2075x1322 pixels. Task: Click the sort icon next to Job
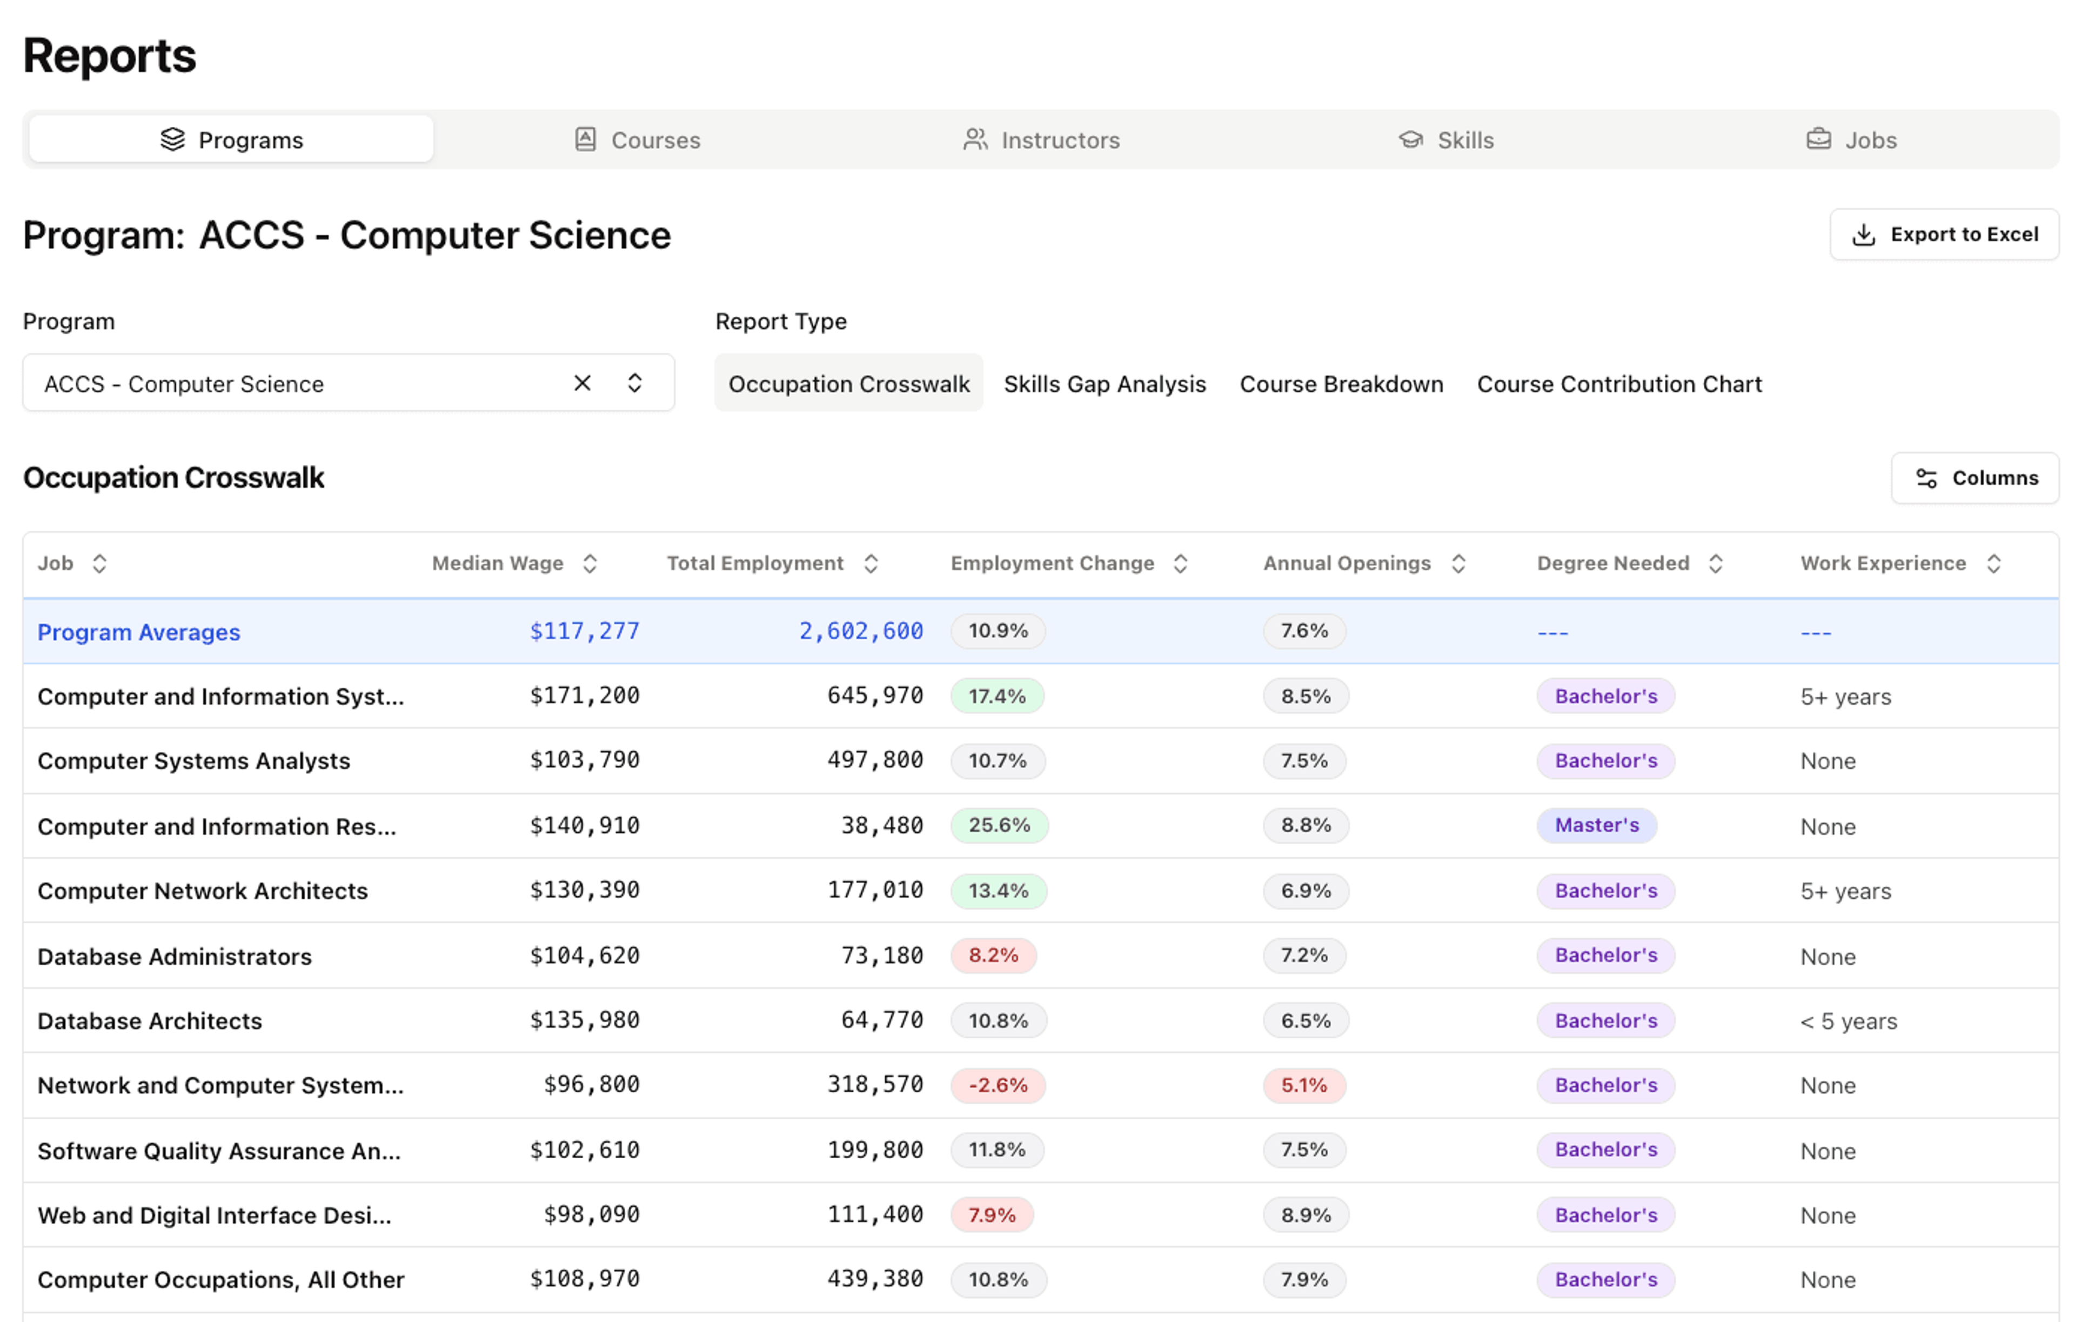click(100, 564)
